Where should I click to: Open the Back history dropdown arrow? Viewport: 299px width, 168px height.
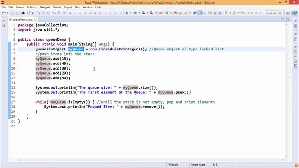pyautogui.click(x=252, y=13)
